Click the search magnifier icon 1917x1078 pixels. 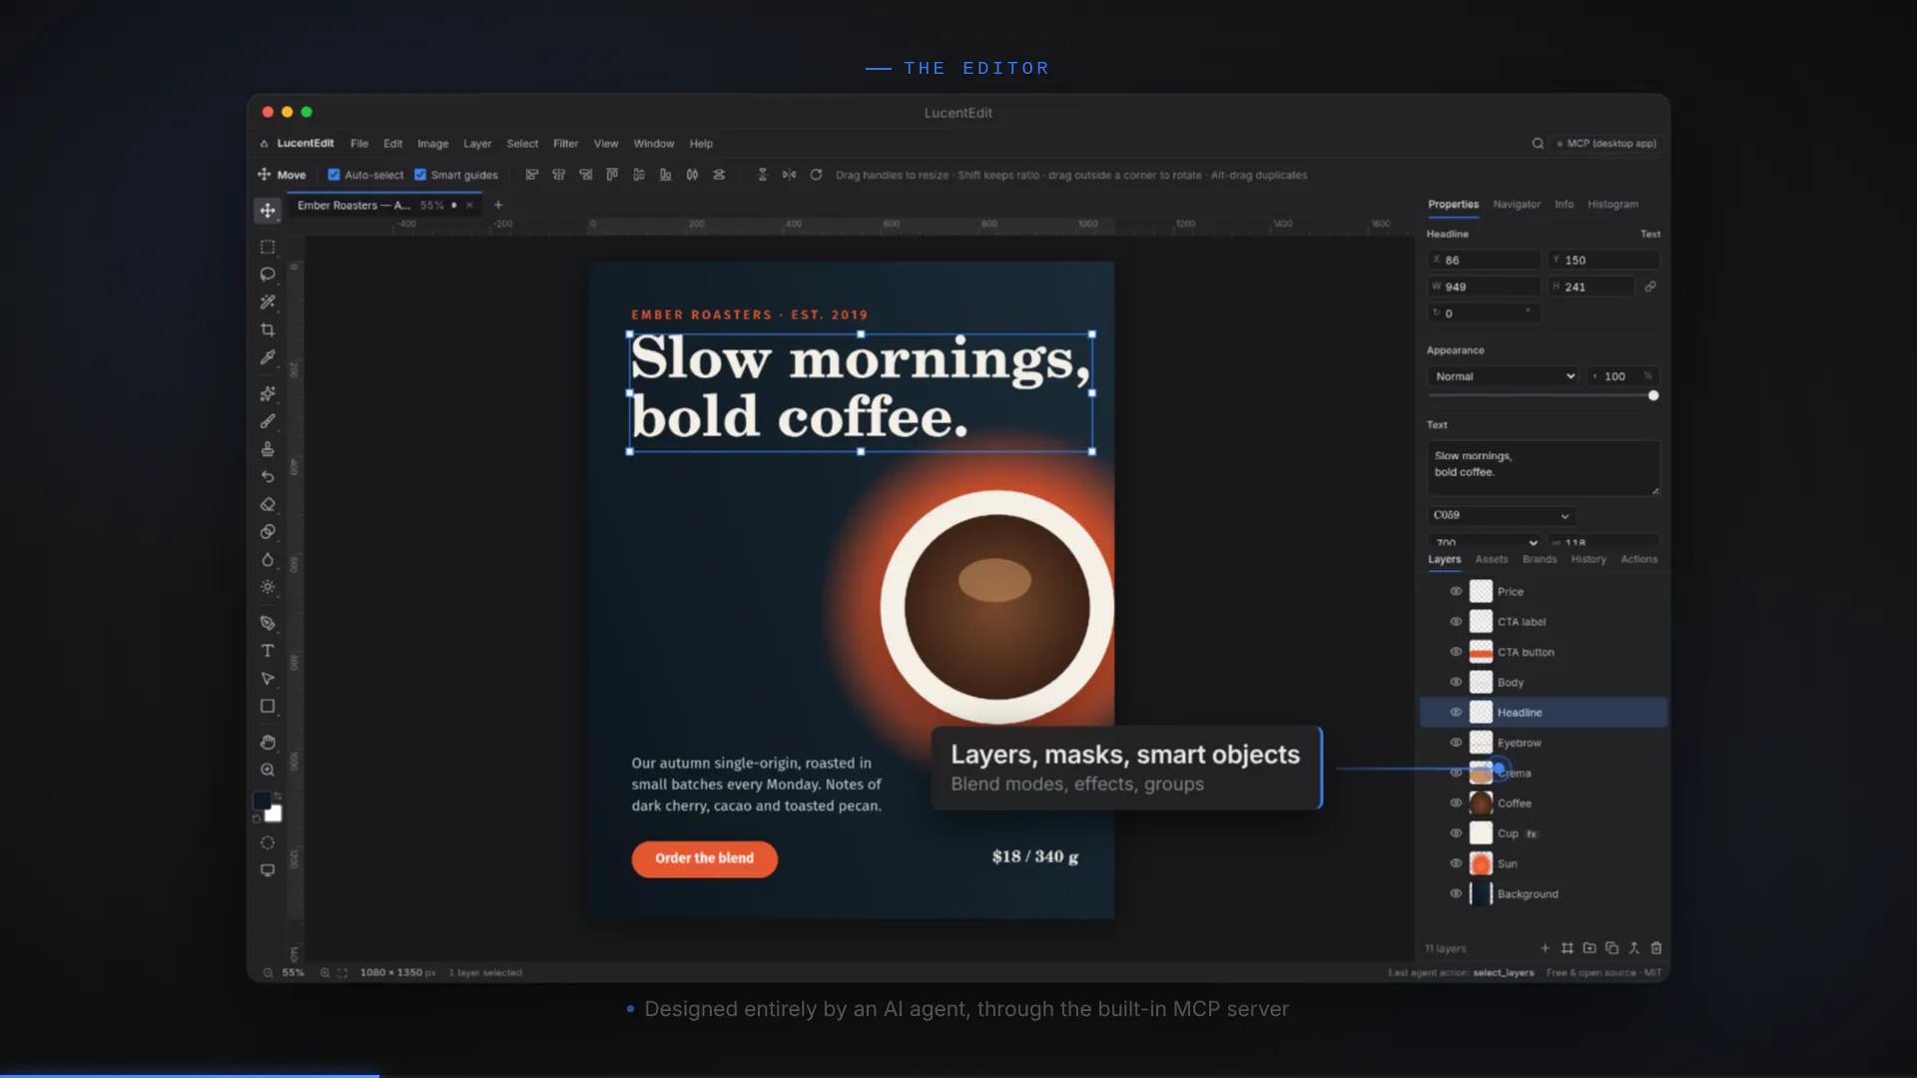[1538, 144]
